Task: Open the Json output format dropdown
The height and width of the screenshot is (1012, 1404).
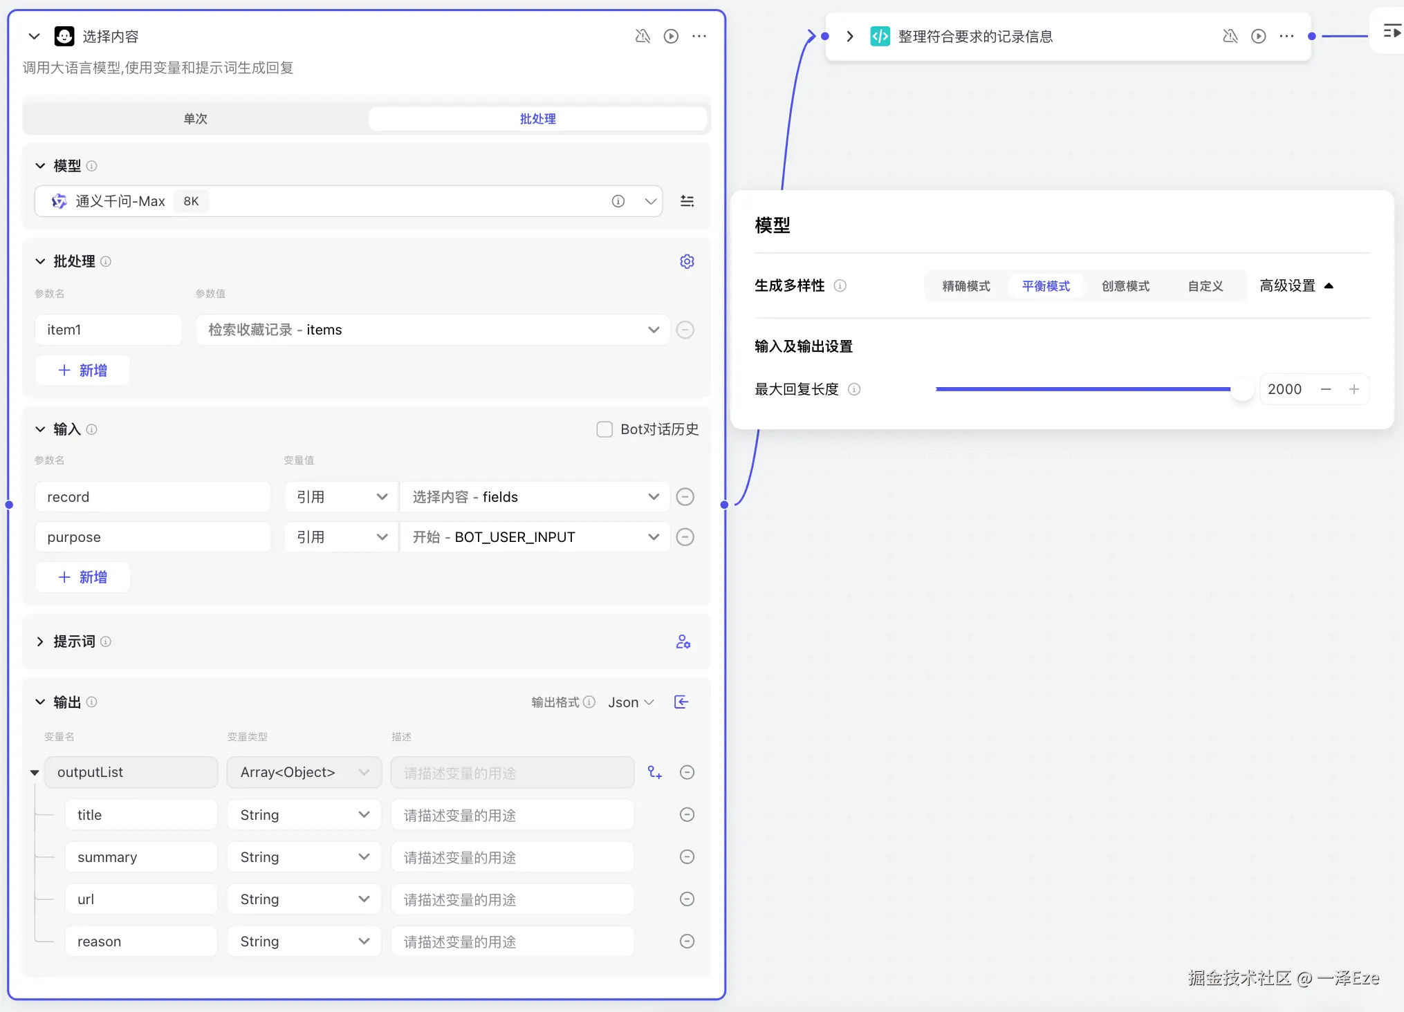Action: click(631, 702)
